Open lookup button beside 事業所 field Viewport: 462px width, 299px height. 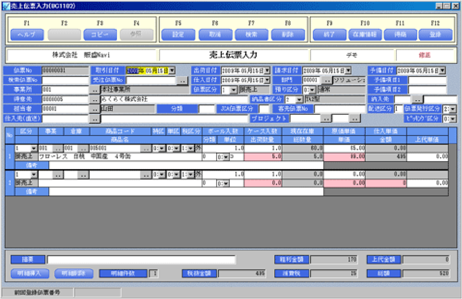(94, 90)
